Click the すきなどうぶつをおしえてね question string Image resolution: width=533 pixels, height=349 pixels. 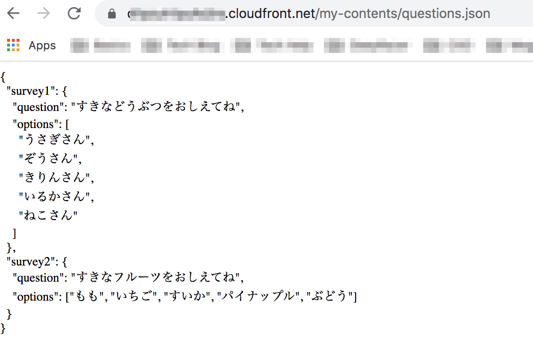point(156,107)
